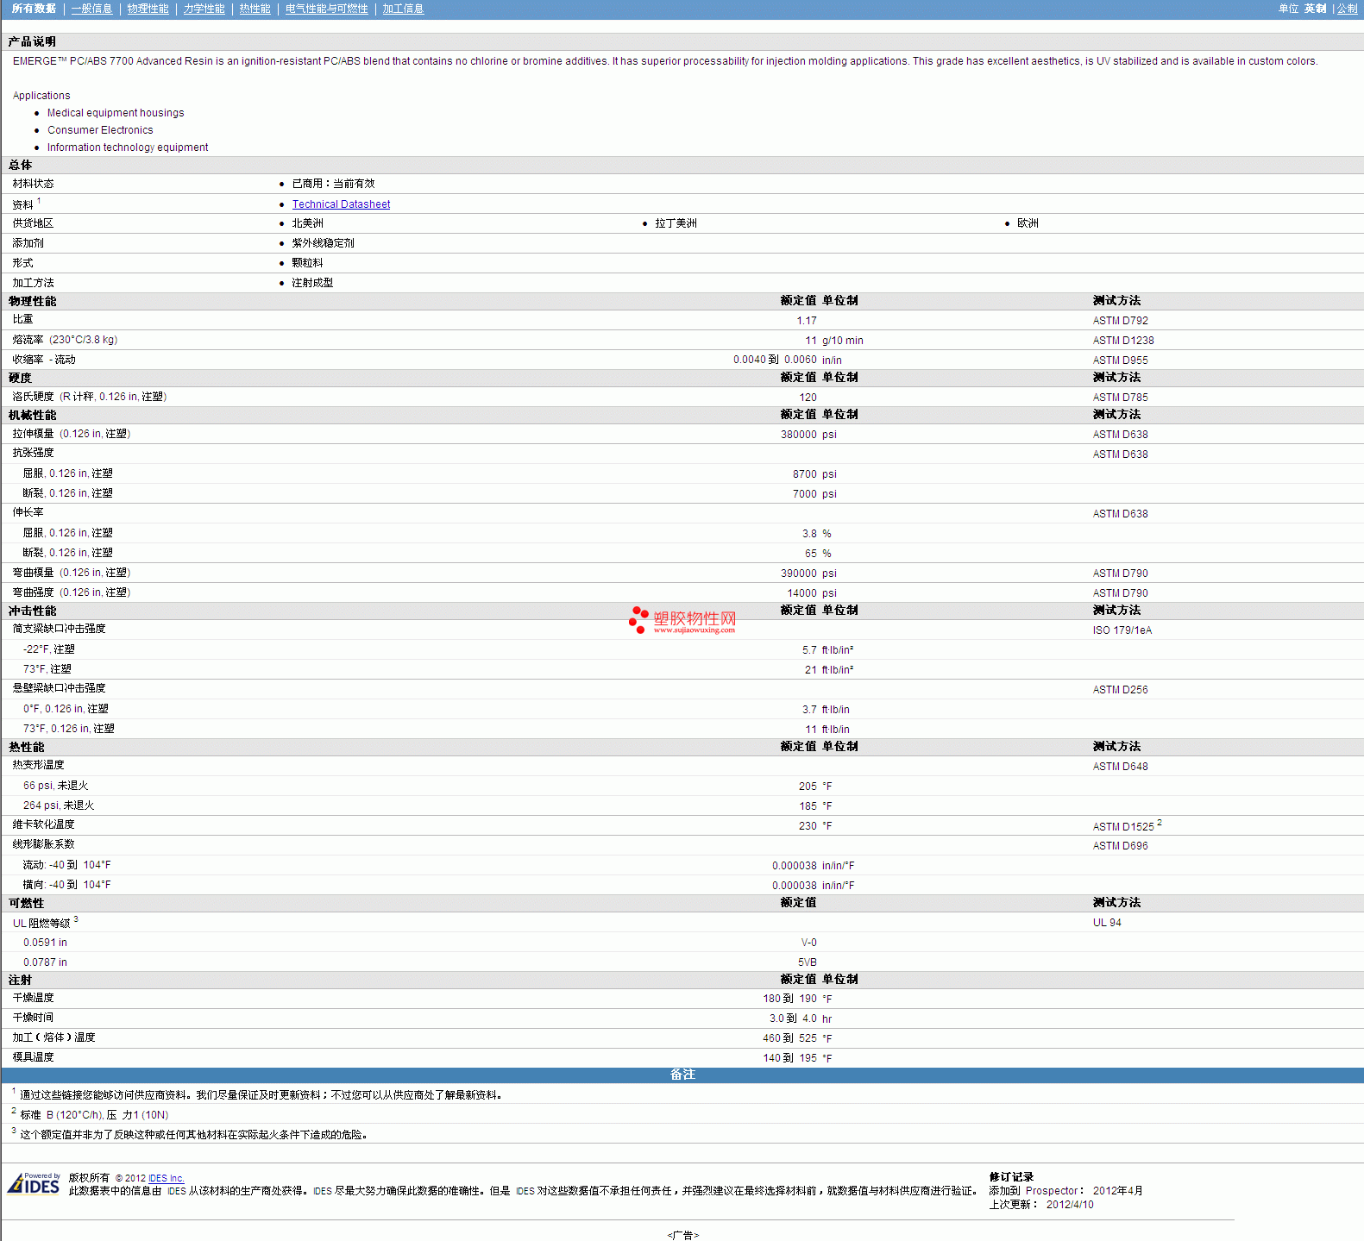This screenshot has height=1241, width=1364.
Task: Click test method ASTM D648
Action: [1121, 767]
